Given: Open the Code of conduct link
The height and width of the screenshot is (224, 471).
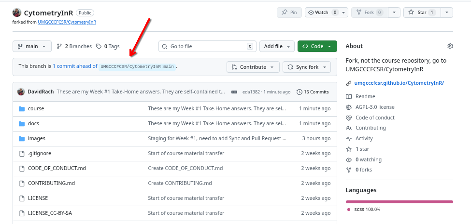Looking at the screenshot, I should point(375,118).
